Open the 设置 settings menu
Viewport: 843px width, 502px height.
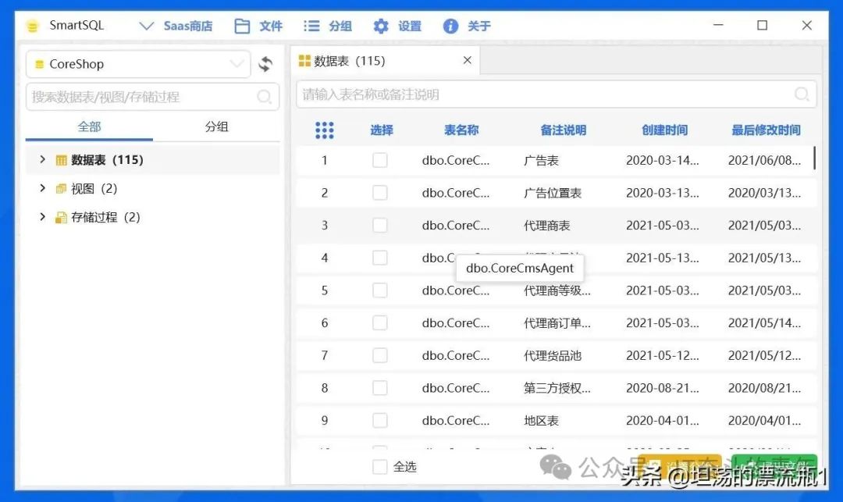(409, 26)
